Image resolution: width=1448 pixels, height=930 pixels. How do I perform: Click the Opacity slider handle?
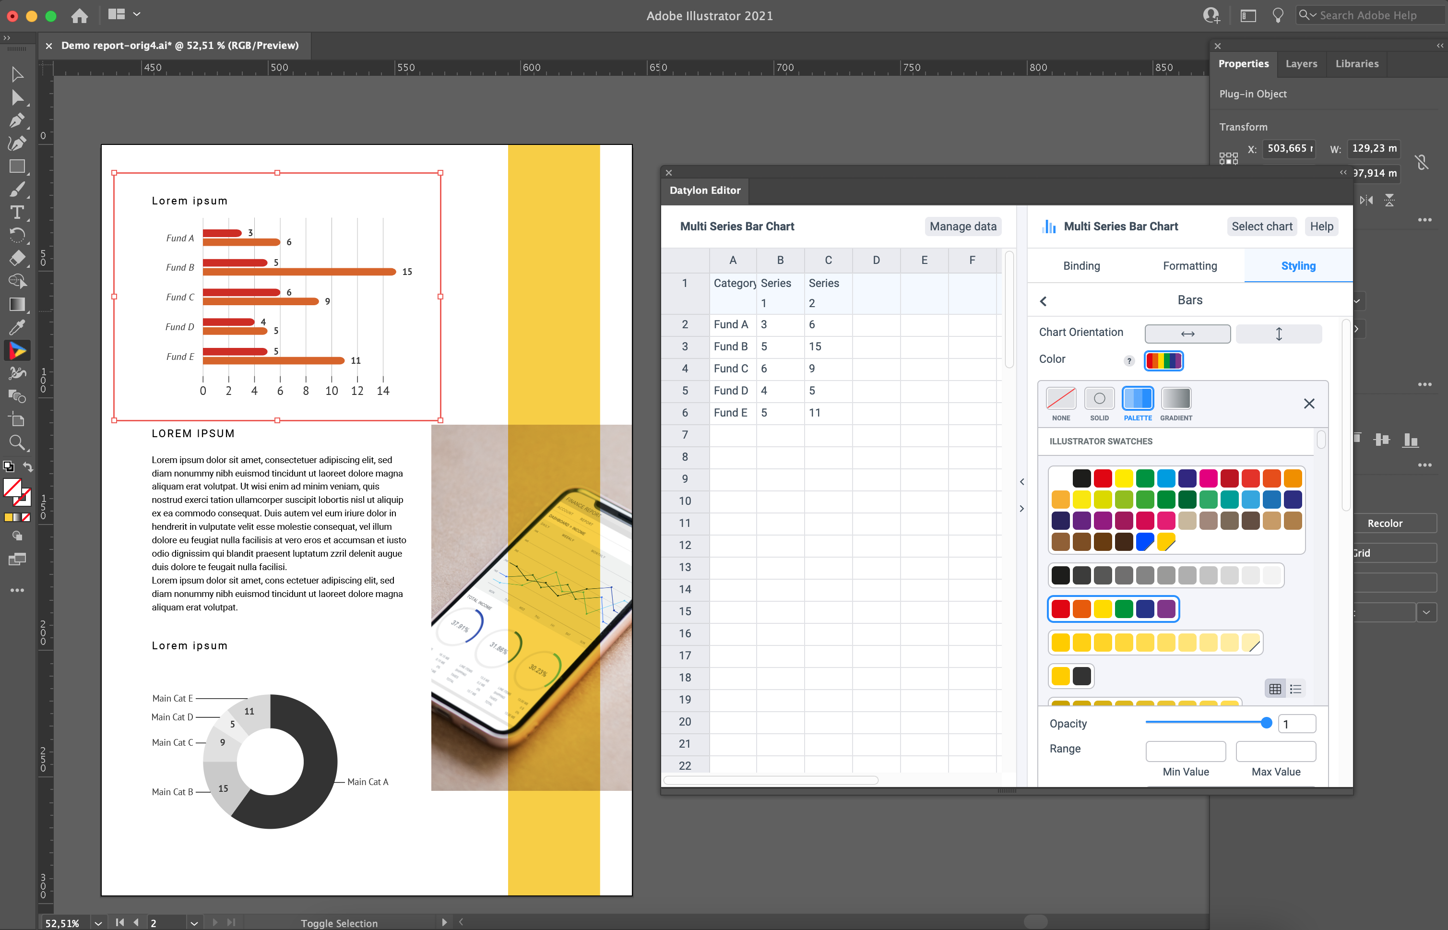pyautogui.click(x=1266, y=723)
